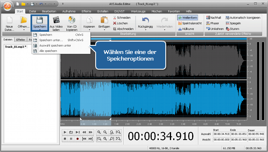Click the rewind transport button
268x152 pixels.
(84, 132)
